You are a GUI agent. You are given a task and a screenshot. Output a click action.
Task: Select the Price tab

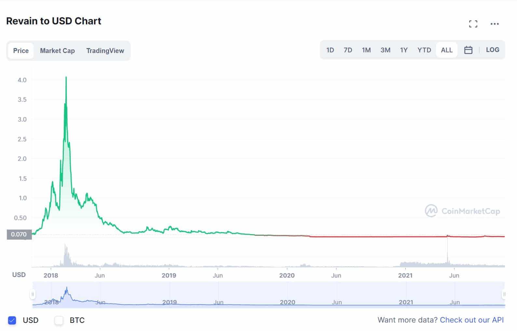(21, 51)
